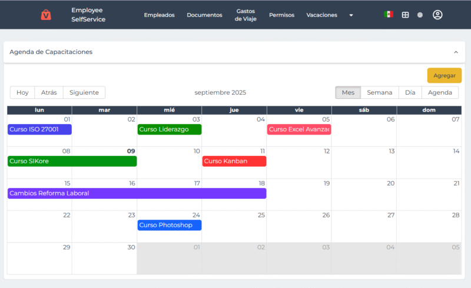Click day number 26 in calendar

pyautogui.click(x=326, y=215)
